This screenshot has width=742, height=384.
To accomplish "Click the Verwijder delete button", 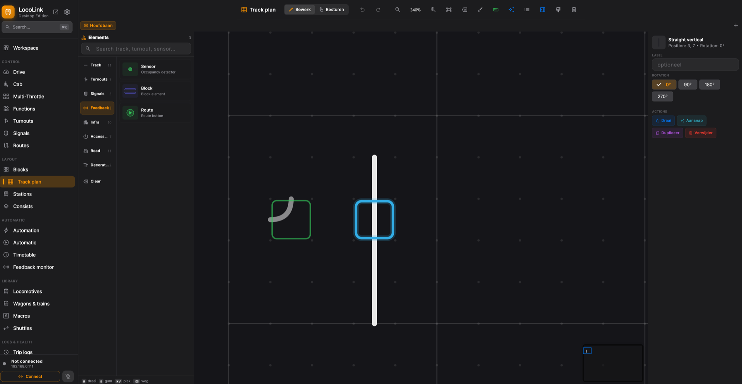I will 701,133.
